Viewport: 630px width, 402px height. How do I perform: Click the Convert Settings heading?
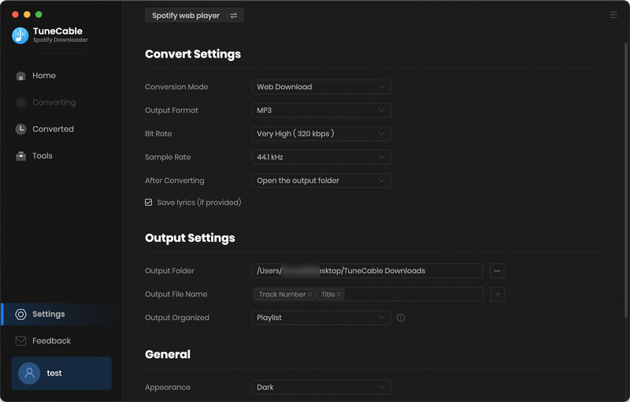[193, 54]
